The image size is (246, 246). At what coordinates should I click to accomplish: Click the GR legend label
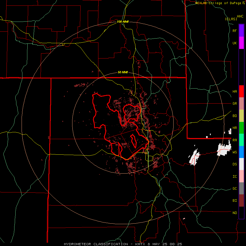click(x=235, y=104)
